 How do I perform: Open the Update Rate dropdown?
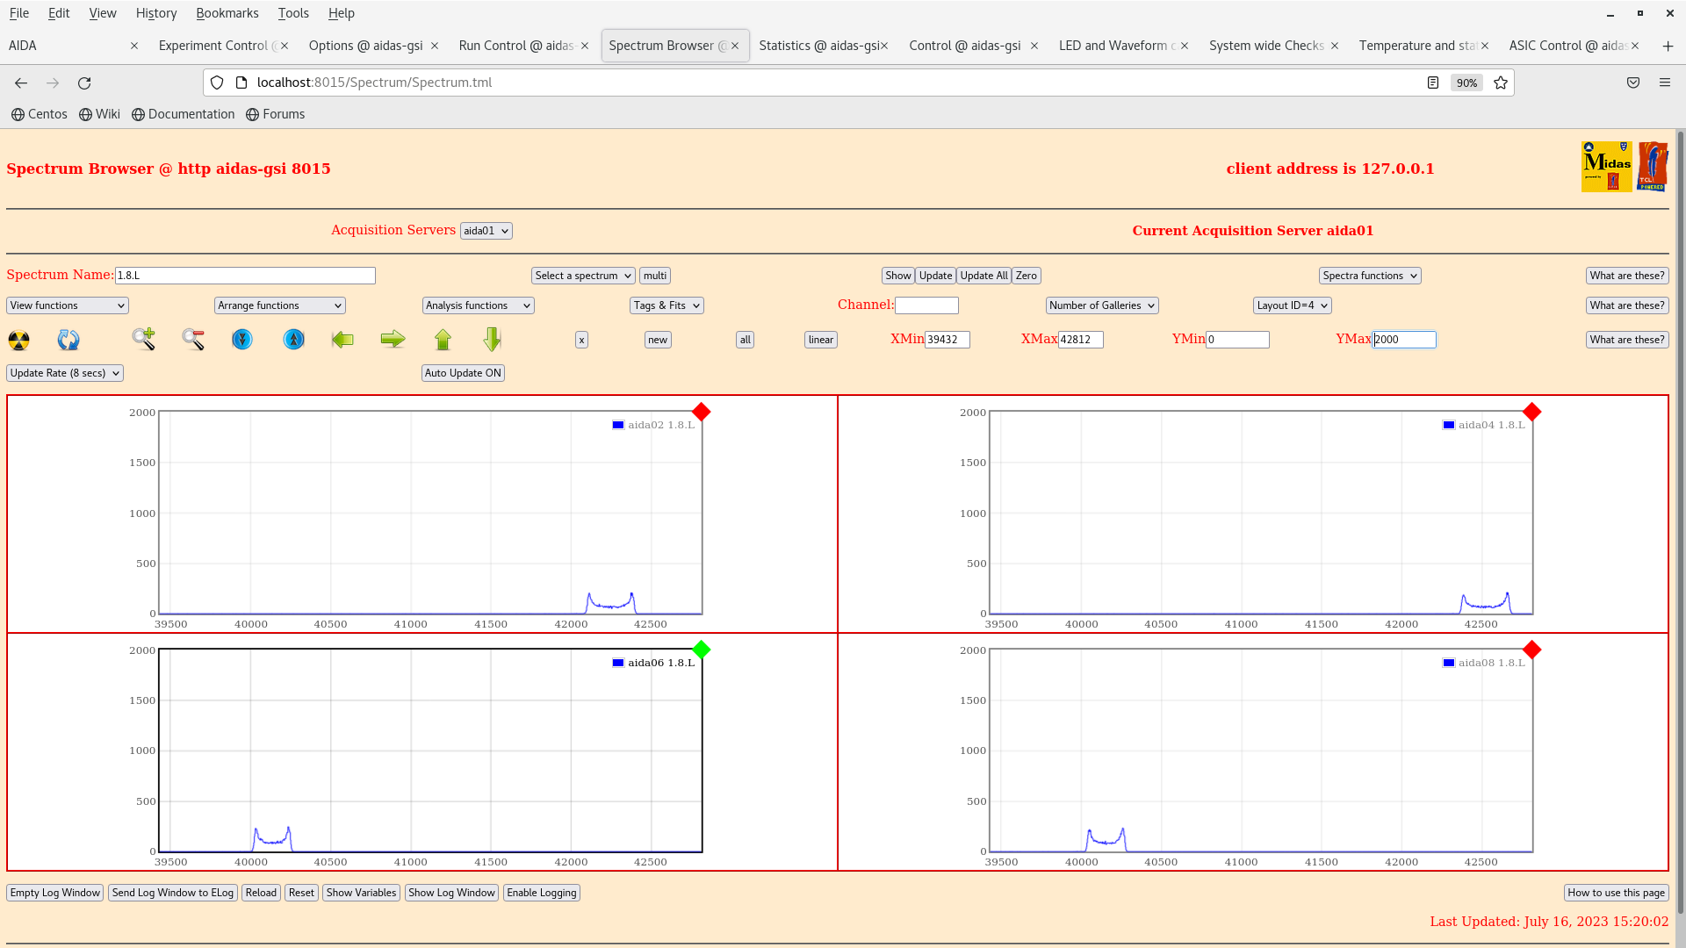pos(65,373)
